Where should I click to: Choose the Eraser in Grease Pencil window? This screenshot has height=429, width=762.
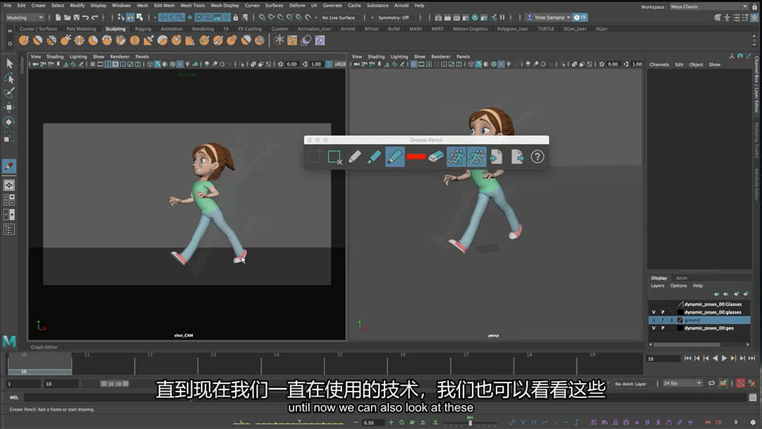[436, 157]
